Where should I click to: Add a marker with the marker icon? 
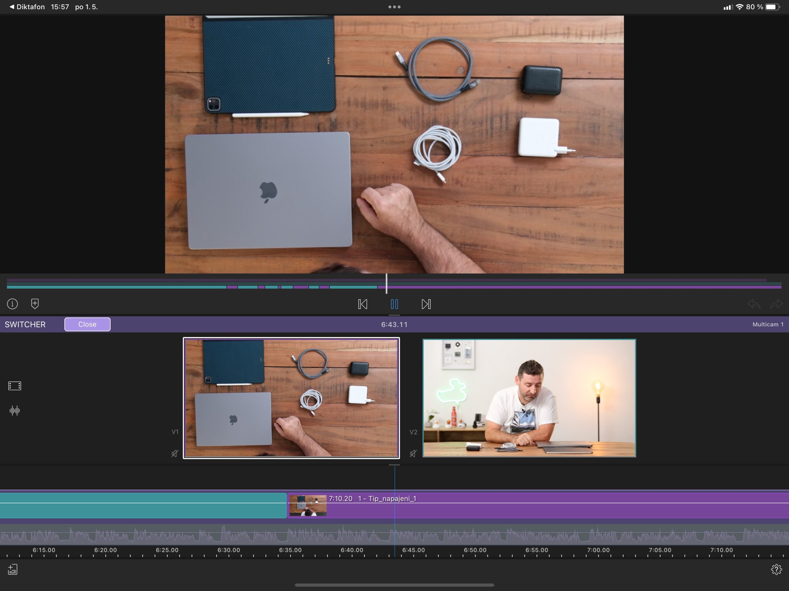pyautogui.click(x=35, y=304)
